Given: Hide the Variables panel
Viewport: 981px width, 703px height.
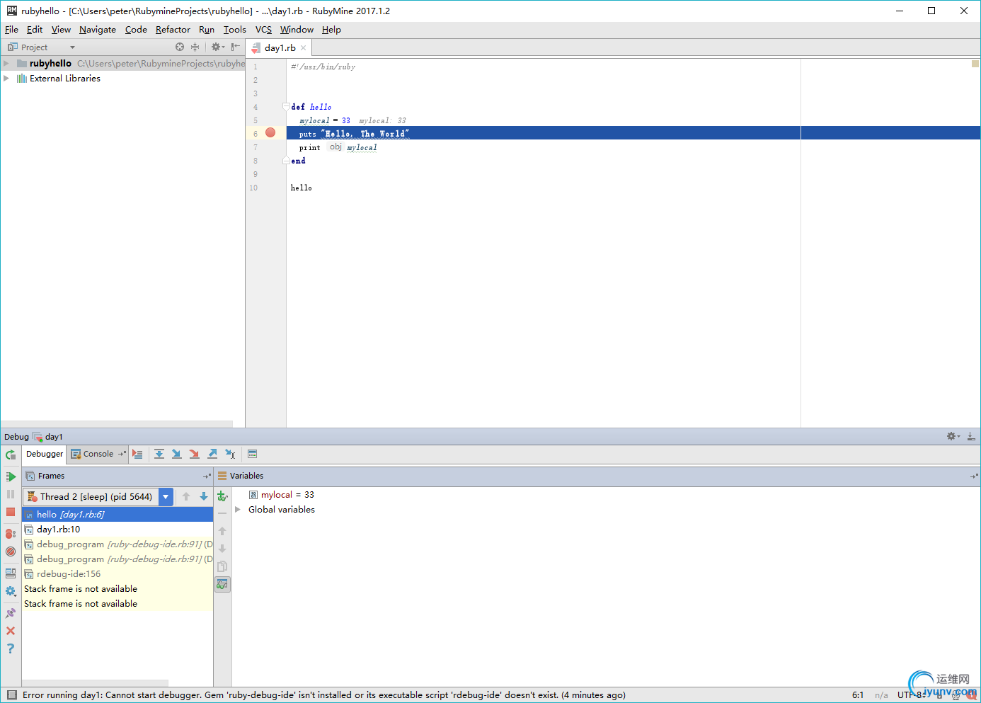Looking at the screenshot, I should click(x=974, y=476).
